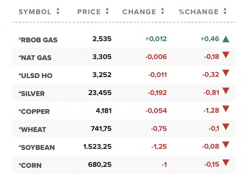Click the green up arrow for RBOB GAS
Image resolution: width=248 pixels, height=175 pixels.
(226, 39)
